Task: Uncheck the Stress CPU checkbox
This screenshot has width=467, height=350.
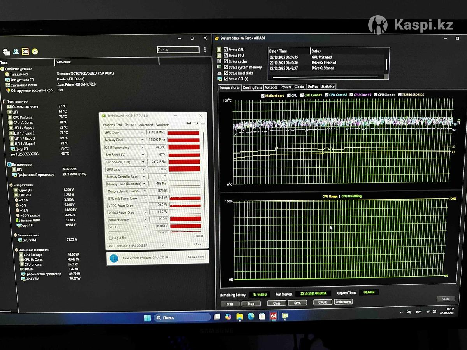Action: tap(226, 50)
